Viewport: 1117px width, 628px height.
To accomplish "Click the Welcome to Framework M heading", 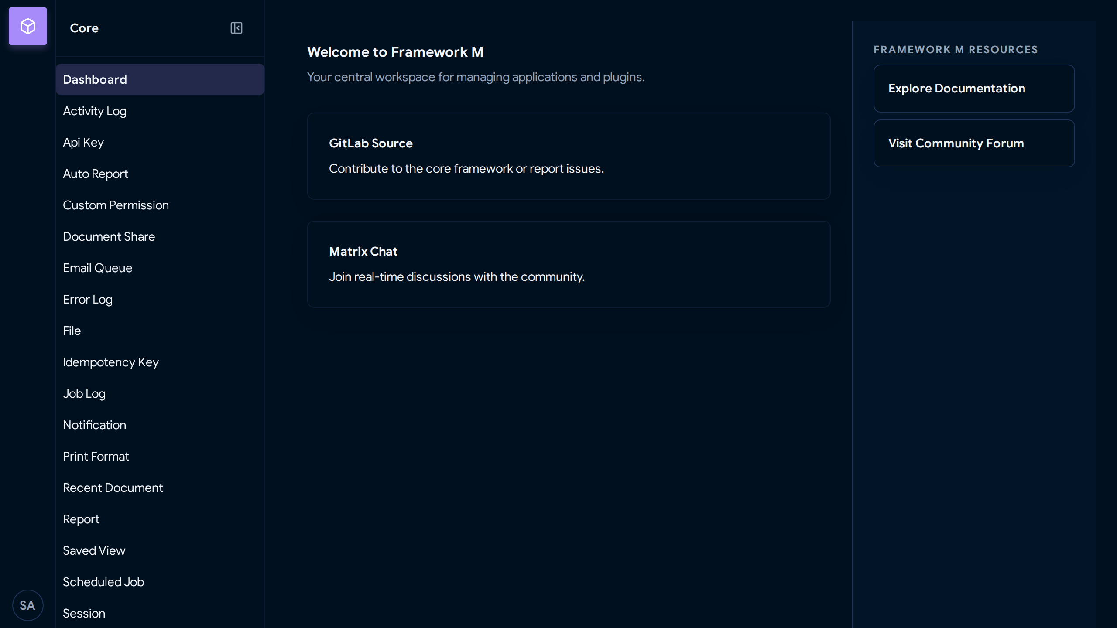I will pyautogui.click(x=395, y=52).
